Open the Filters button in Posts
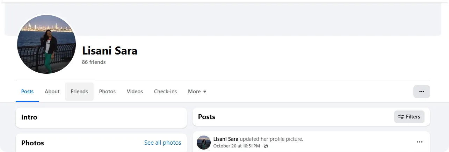Screen dimensions: 449x152 click(x=409, y=117)
